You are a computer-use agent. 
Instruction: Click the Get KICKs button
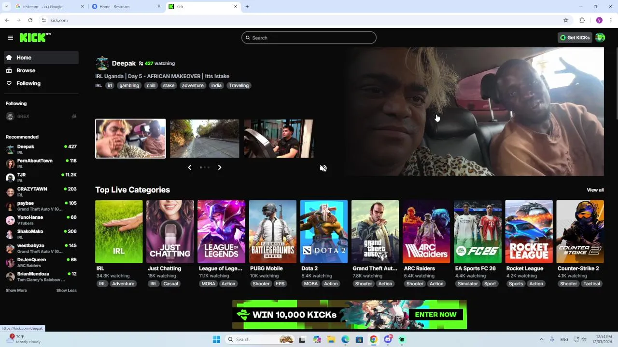click(x=575, y=38)
